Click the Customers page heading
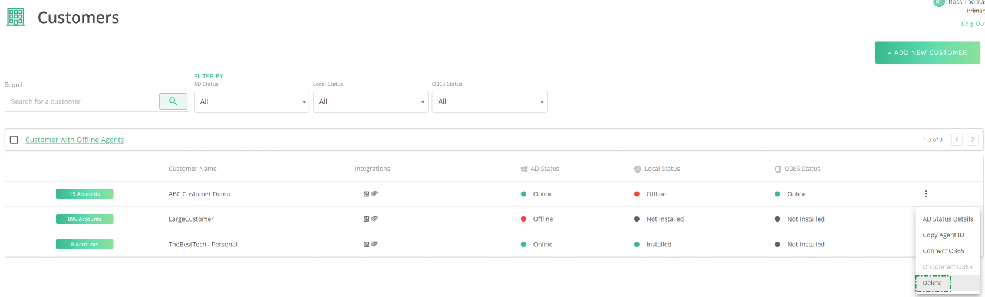The width and height of the screenshot is (985, 297). 78,18
